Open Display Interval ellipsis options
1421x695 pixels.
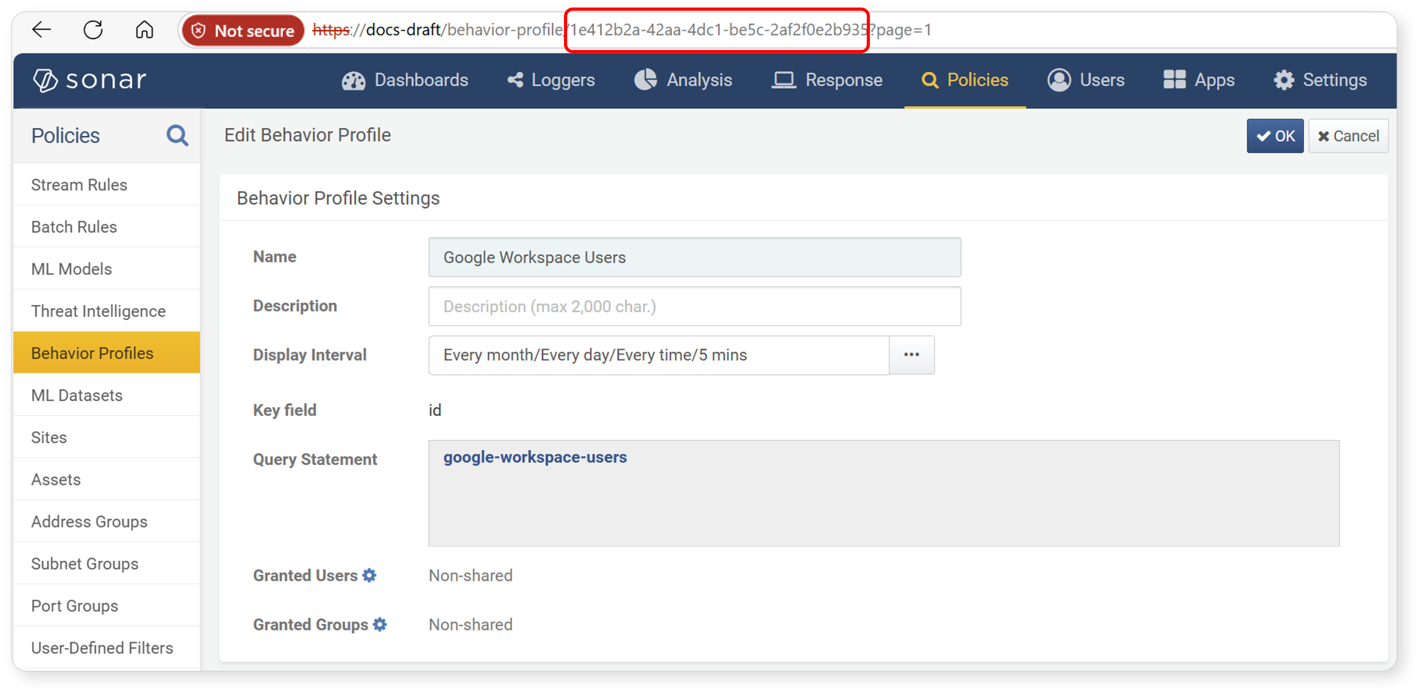coord(911,355)
